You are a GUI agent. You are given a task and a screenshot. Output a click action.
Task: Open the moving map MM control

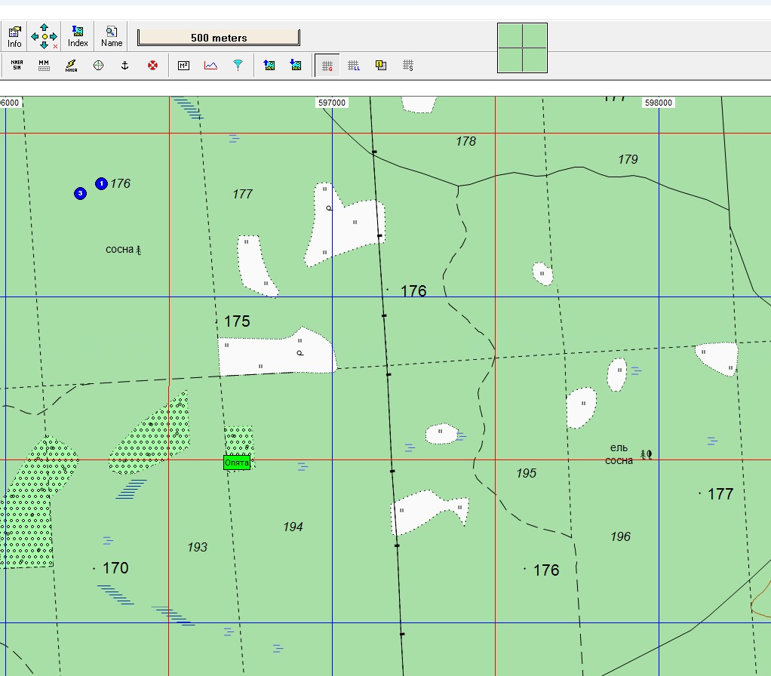44,66
